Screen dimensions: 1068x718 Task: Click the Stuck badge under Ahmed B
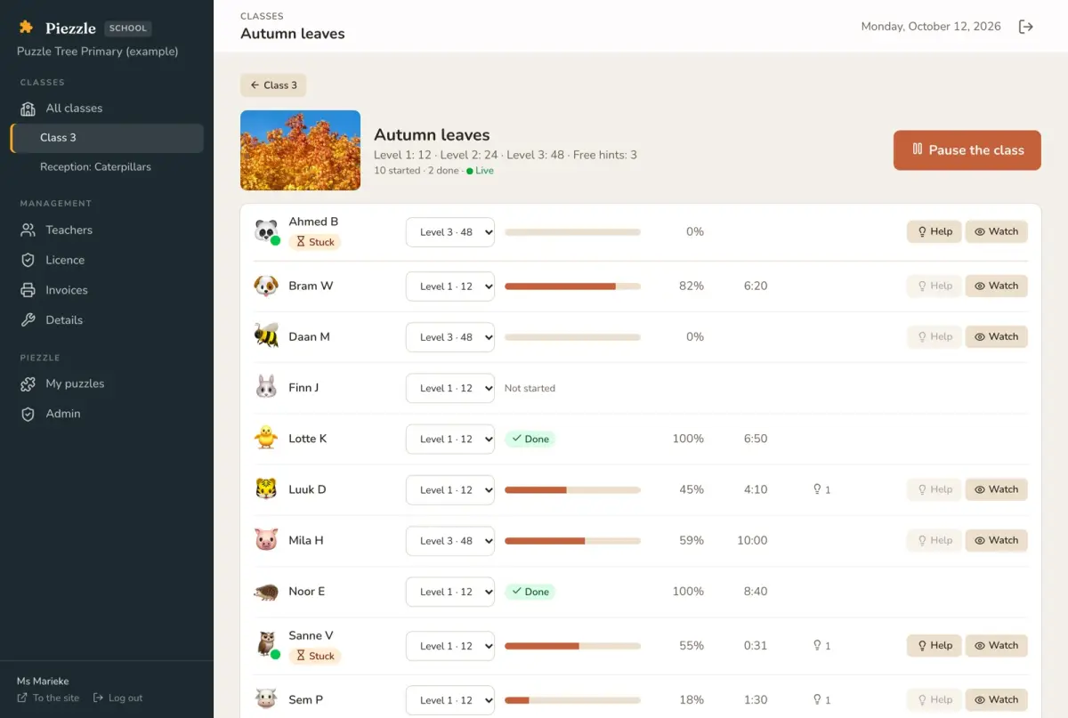point(315,242)
